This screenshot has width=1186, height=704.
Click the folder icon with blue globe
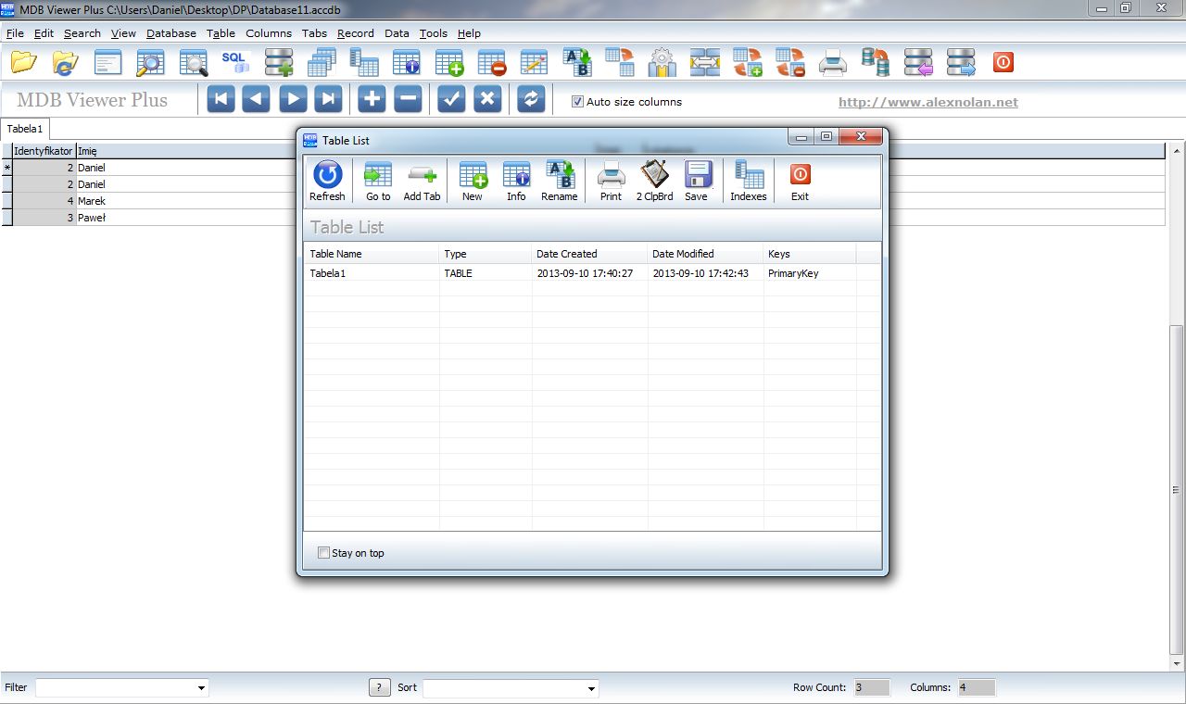click(66, 63)
